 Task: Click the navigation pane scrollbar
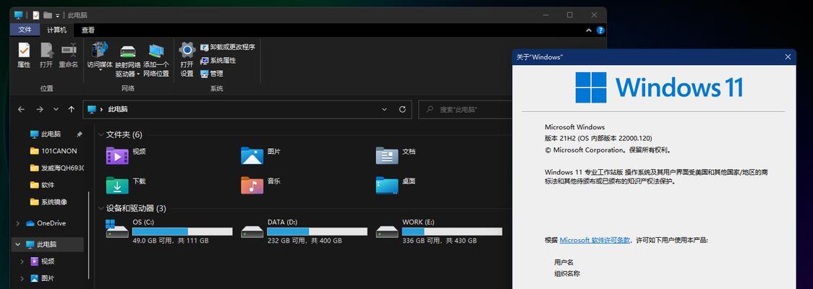pos(88,236)
